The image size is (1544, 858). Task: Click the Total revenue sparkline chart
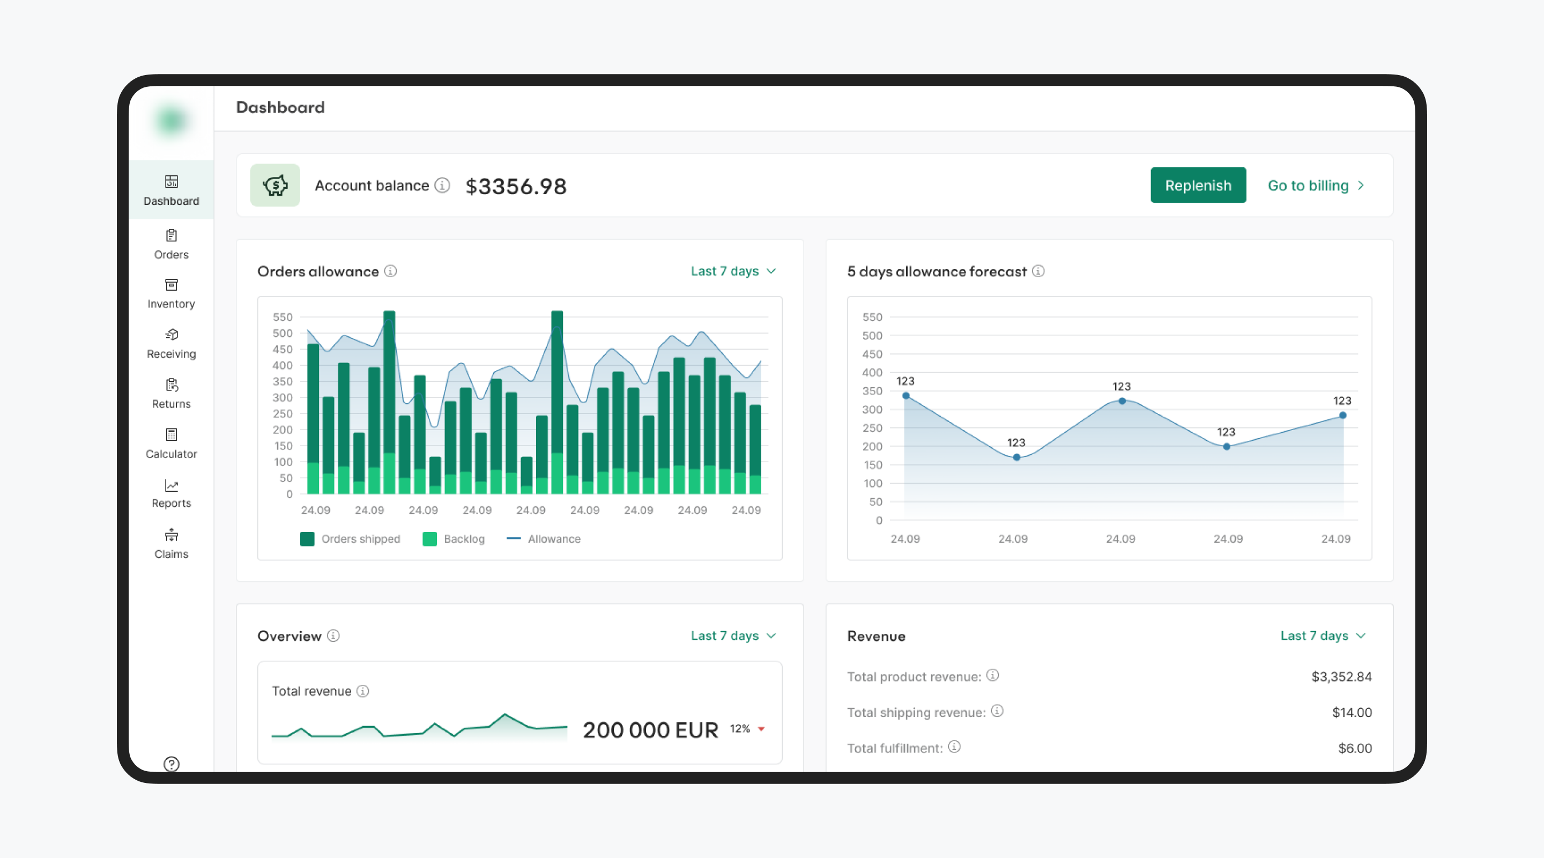pyautogui.click(x=419, y=727)
